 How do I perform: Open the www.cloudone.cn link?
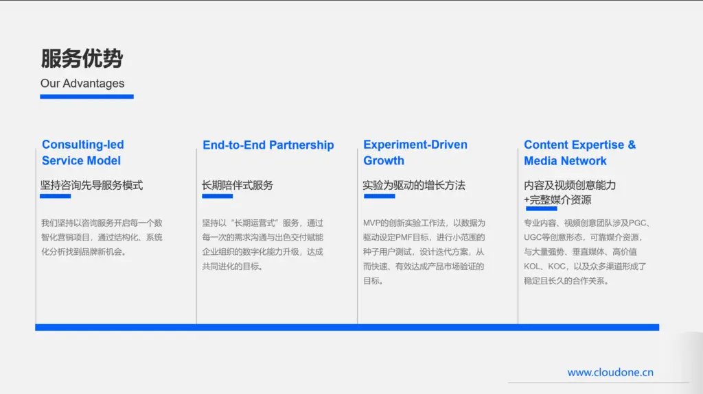pyautogui.click(x=610, y=372)
